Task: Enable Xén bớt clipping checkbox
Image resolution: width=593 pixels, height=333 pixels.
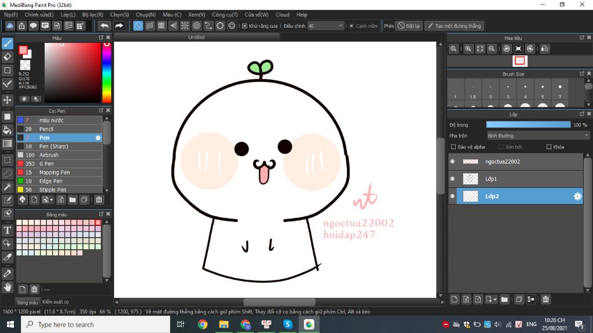Action: (x=501, y=147)
